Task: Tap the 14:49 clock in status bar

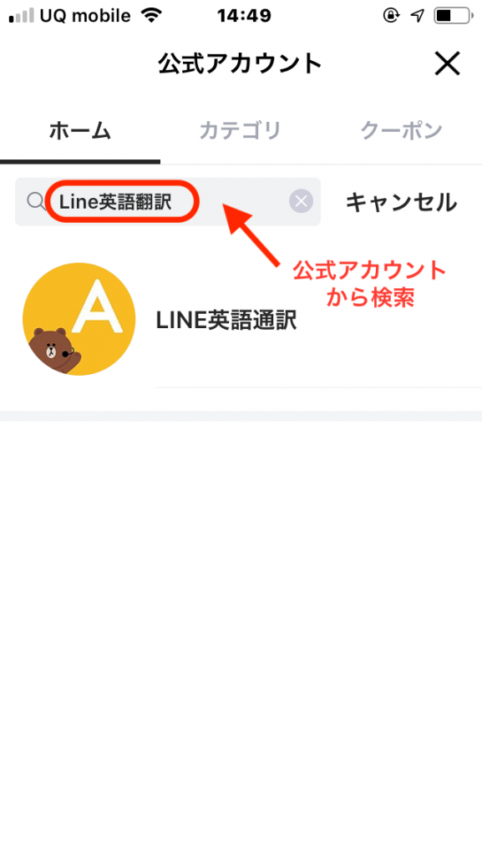Action: [244, 15]
